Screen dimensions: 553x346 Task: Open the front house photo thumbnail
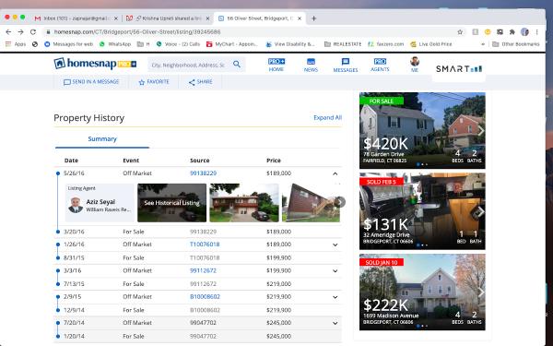click(244, 203)
